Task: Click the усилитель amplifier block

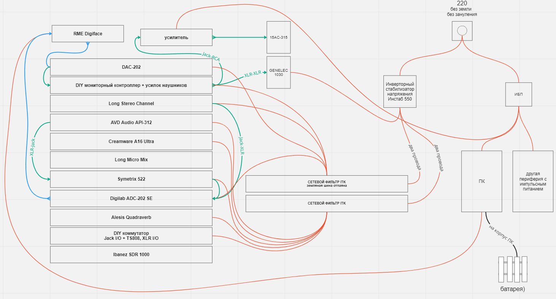Action: [x=176, y=38]
